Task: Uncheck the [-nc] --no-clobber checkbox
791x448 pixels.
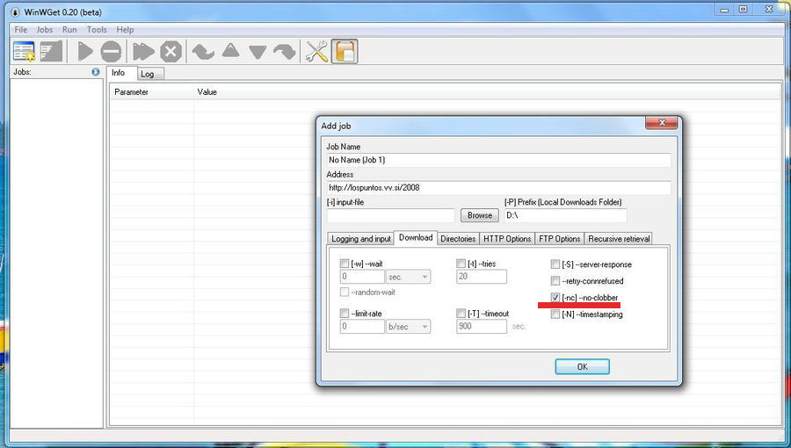Action: 555,297
